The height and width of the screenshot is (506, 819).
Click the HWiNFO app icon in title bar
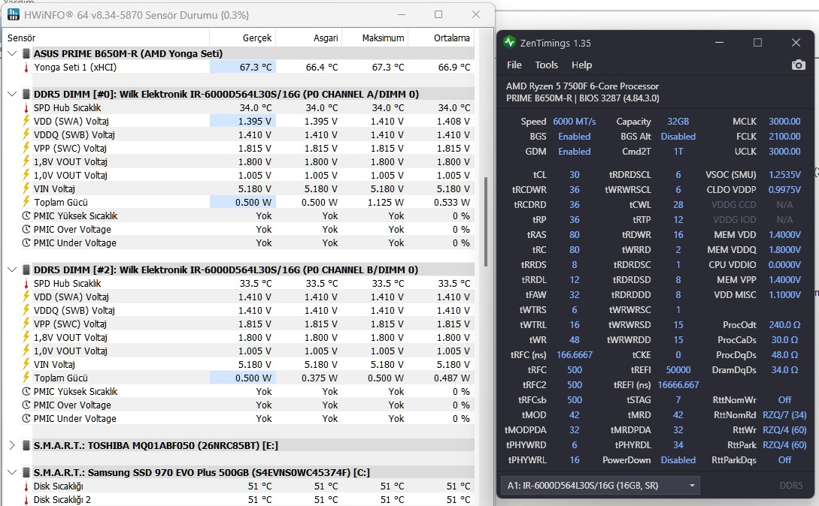click(13, 14)
